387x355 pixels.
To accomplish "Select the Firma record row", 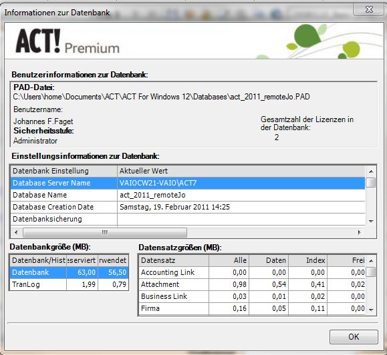I will pos(252,308).
